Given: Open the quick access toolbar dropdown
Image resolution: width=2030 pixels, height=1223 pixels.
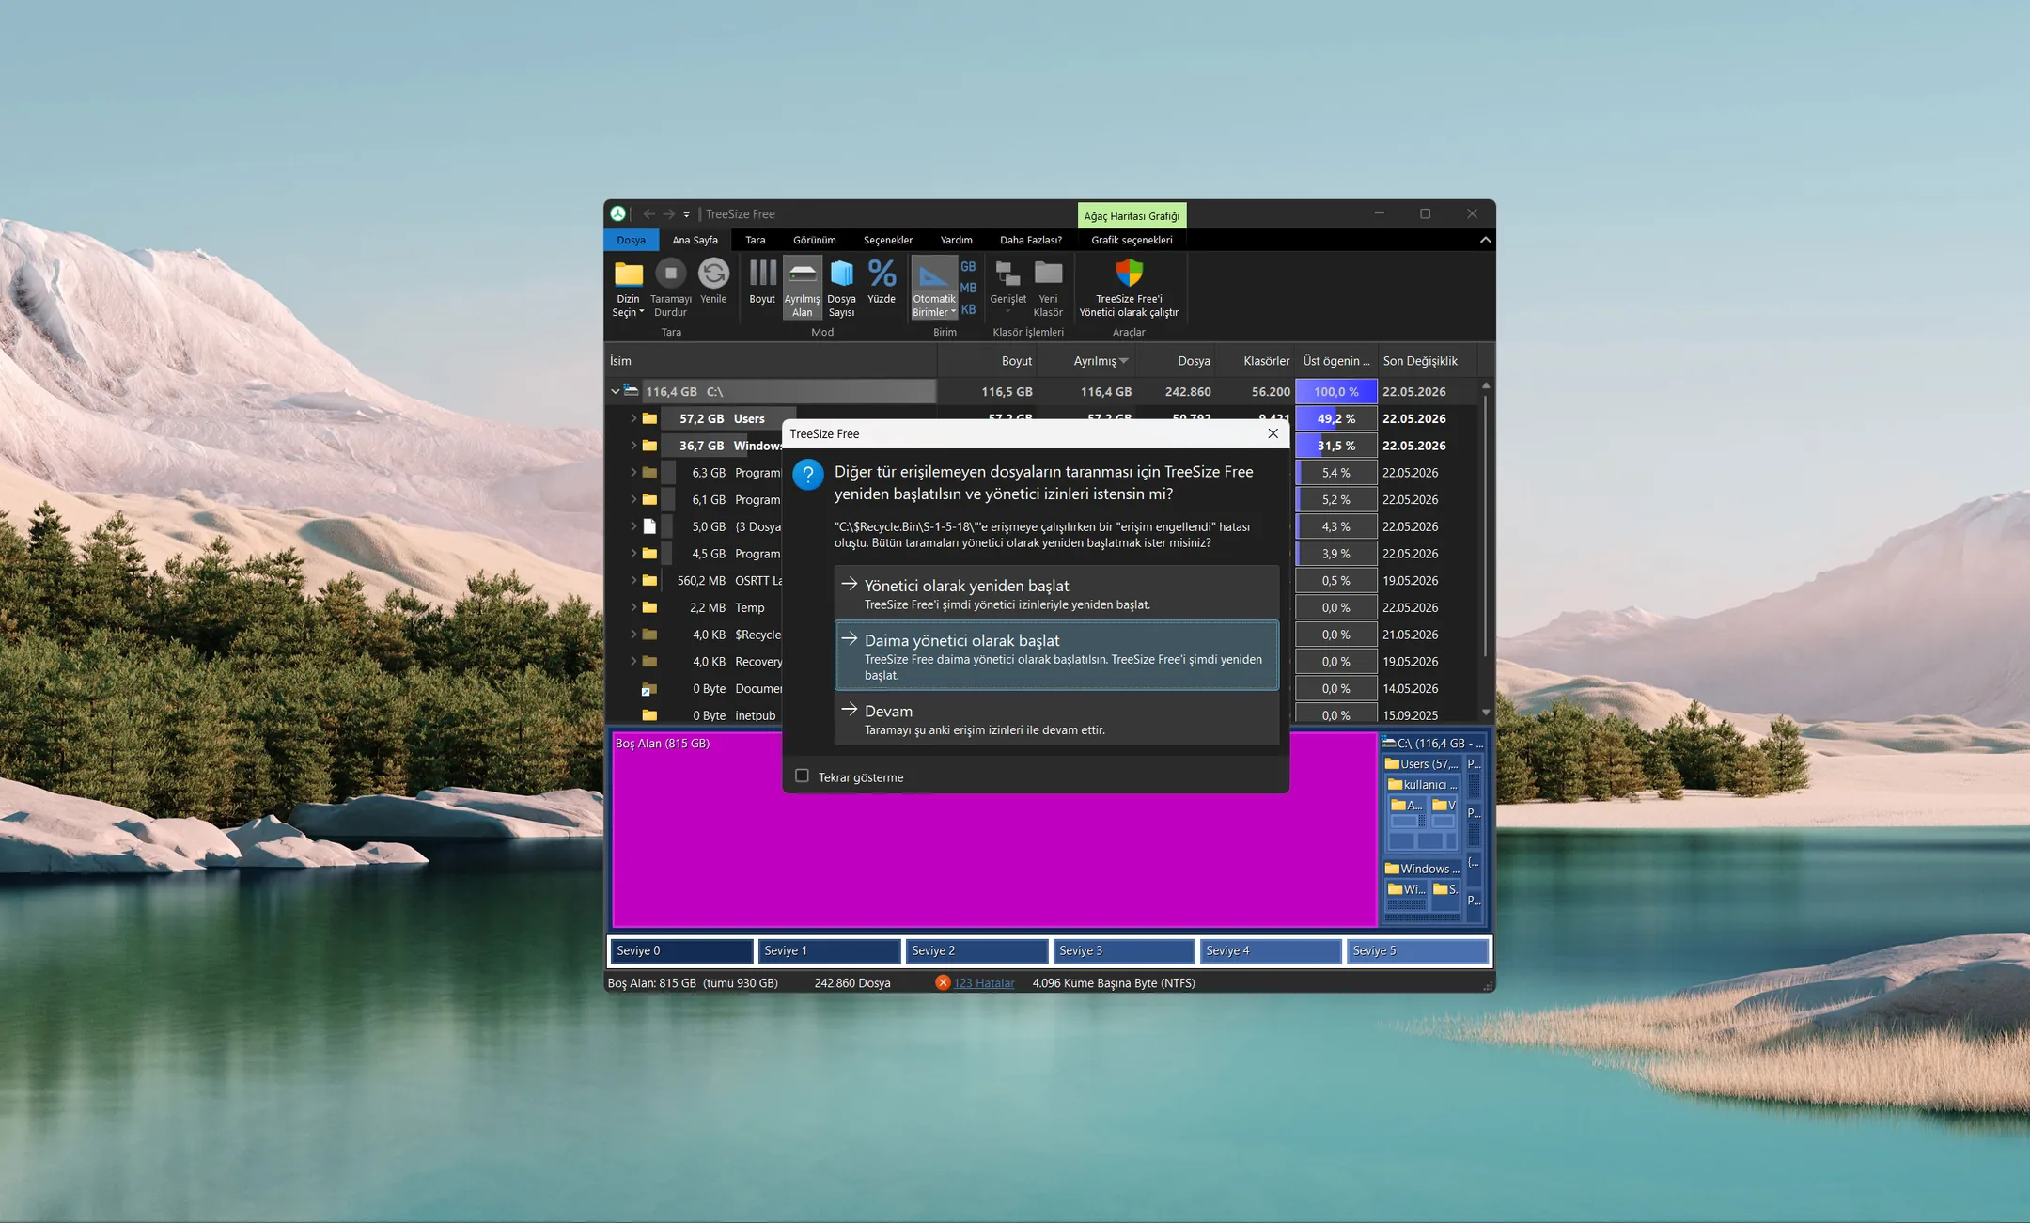Looking at the screenshot, I should tap(686, 215).
